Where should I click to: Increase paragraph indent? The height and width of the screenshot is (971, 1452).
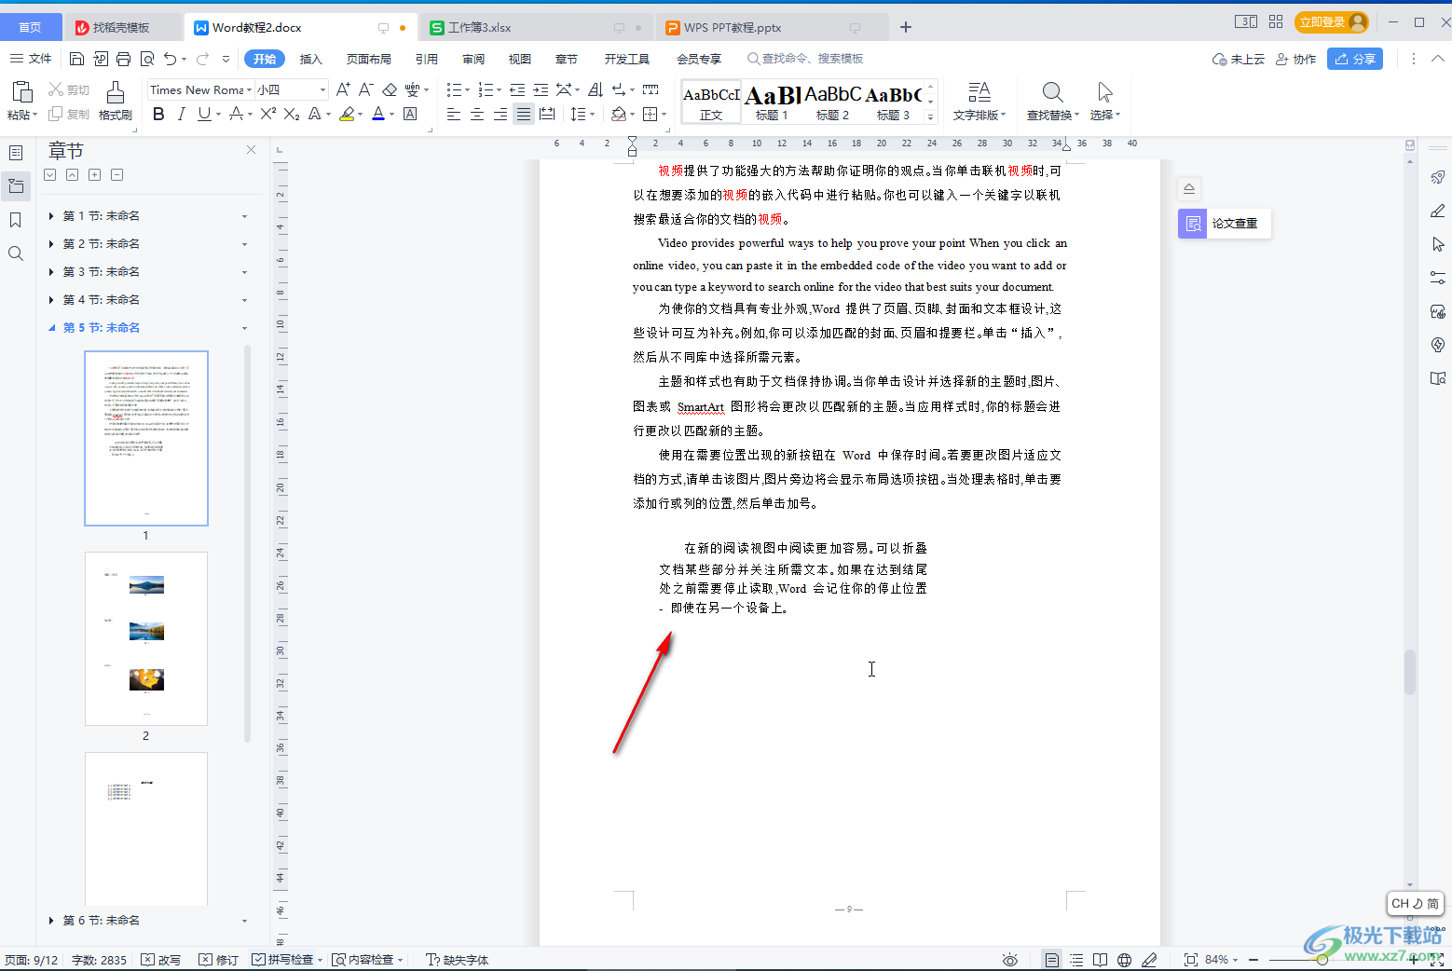point(540,89)
